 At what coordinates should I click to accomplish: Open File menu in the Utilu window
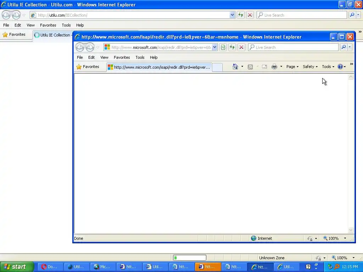[x=6, y=25]
